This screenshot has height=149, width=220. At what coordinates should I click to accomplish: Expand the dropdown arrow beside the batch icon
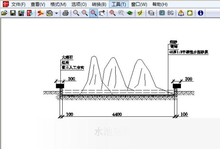56,13
